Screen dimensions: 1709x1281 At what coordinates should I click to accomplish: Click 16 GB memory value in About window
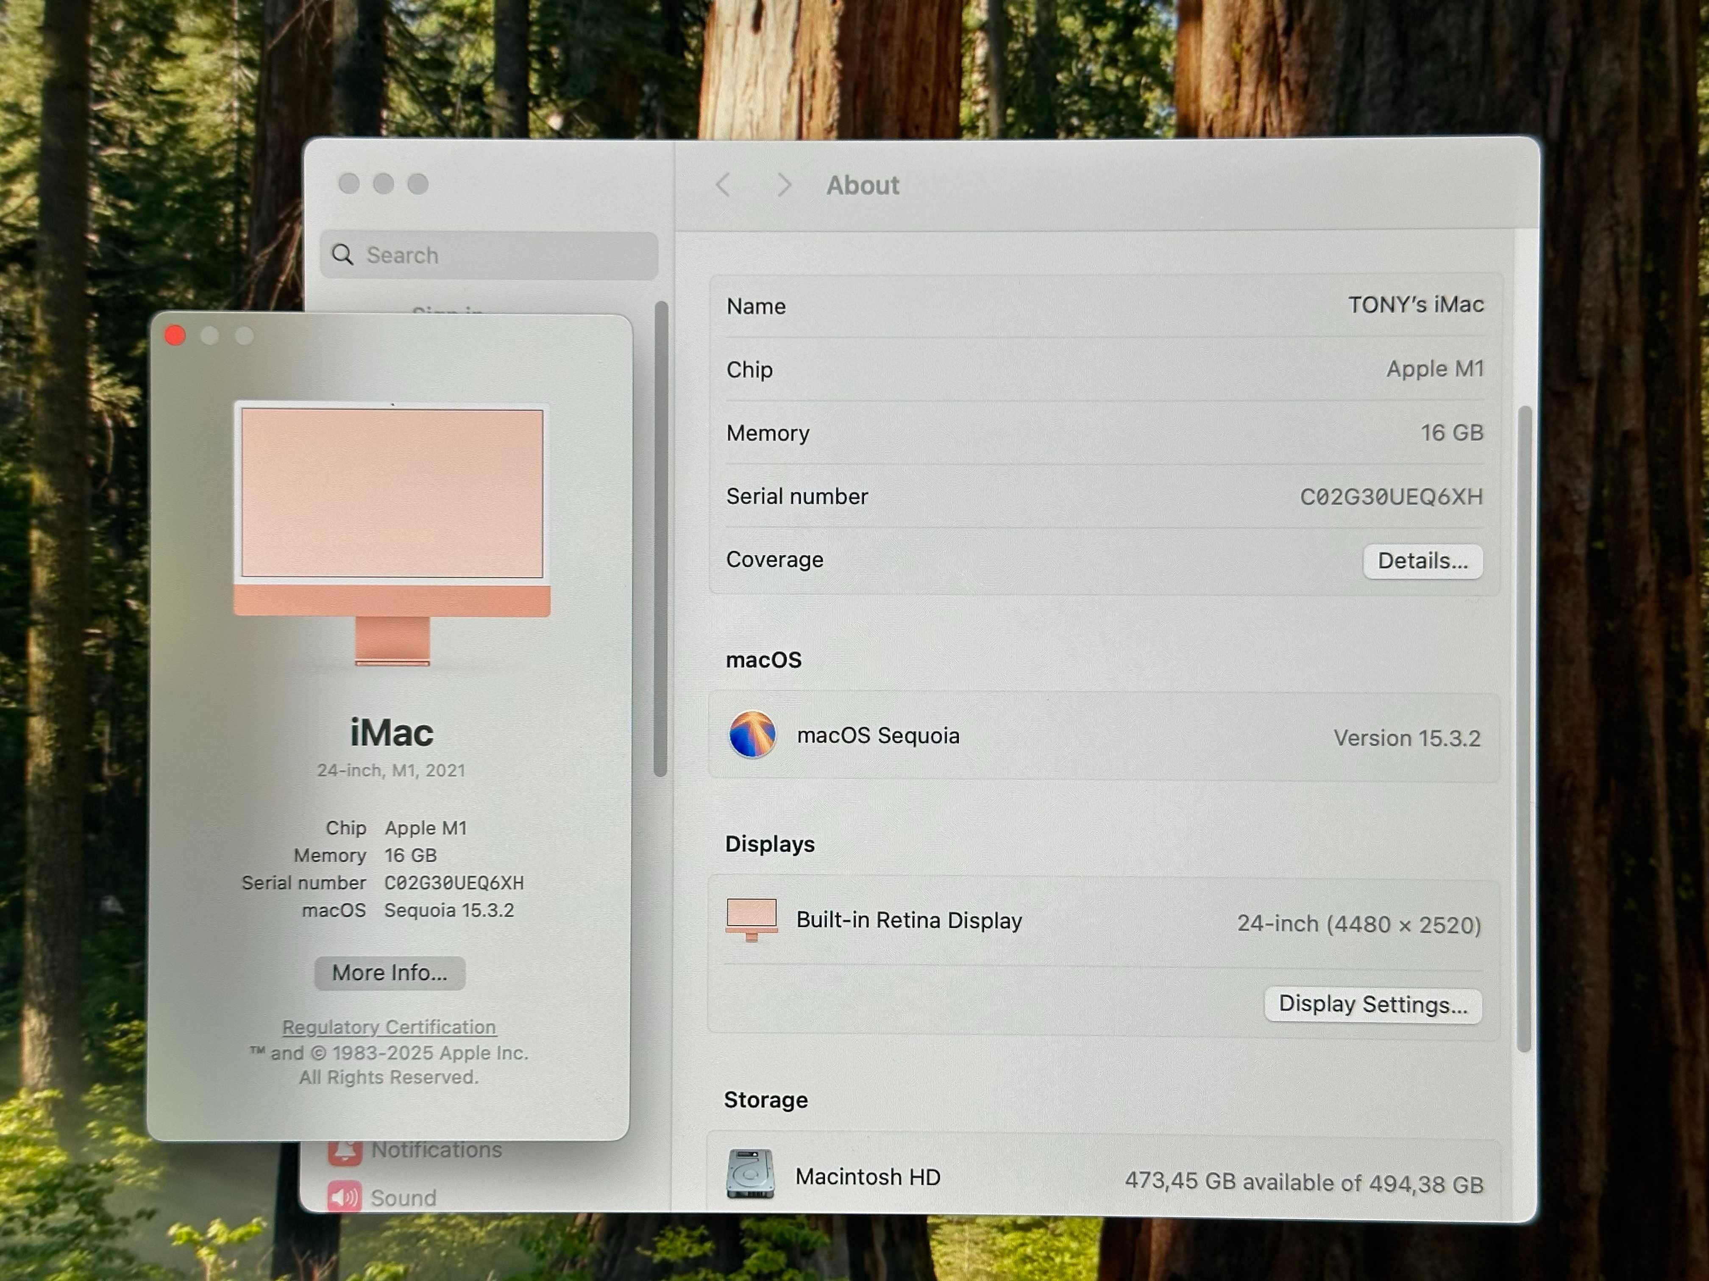tap(411, 856)
